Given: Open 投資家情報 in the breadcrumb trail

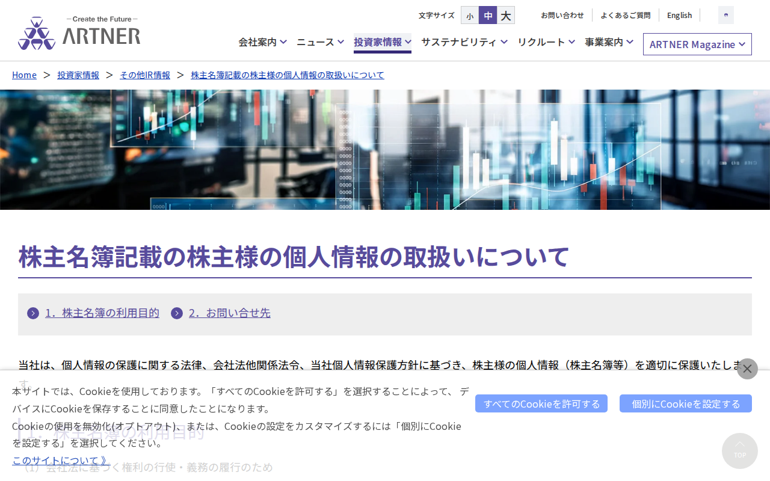Looking at the screenshot, I should 78,75.
